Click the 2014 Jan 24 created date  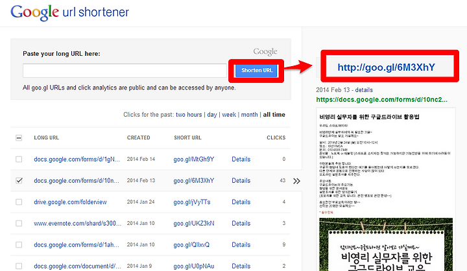coord(141,202)
